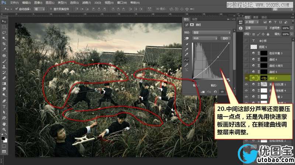
Task: Click the reset adjustment icon in Properties
Action: tap(215, 92)
